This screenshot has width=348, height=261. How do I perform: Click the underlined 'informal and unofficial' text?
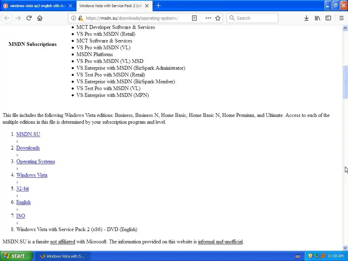coord(220,242)
